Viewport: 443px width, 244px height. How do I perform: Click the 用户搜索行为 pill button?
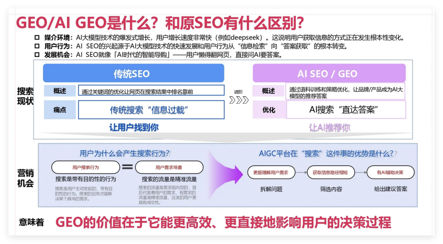pos(86,167)
